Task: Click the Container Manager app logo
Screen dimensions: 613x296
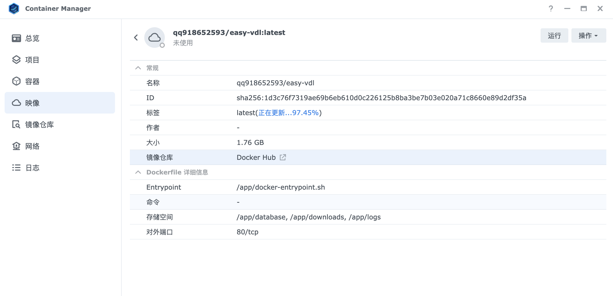Action: [14, 9]
